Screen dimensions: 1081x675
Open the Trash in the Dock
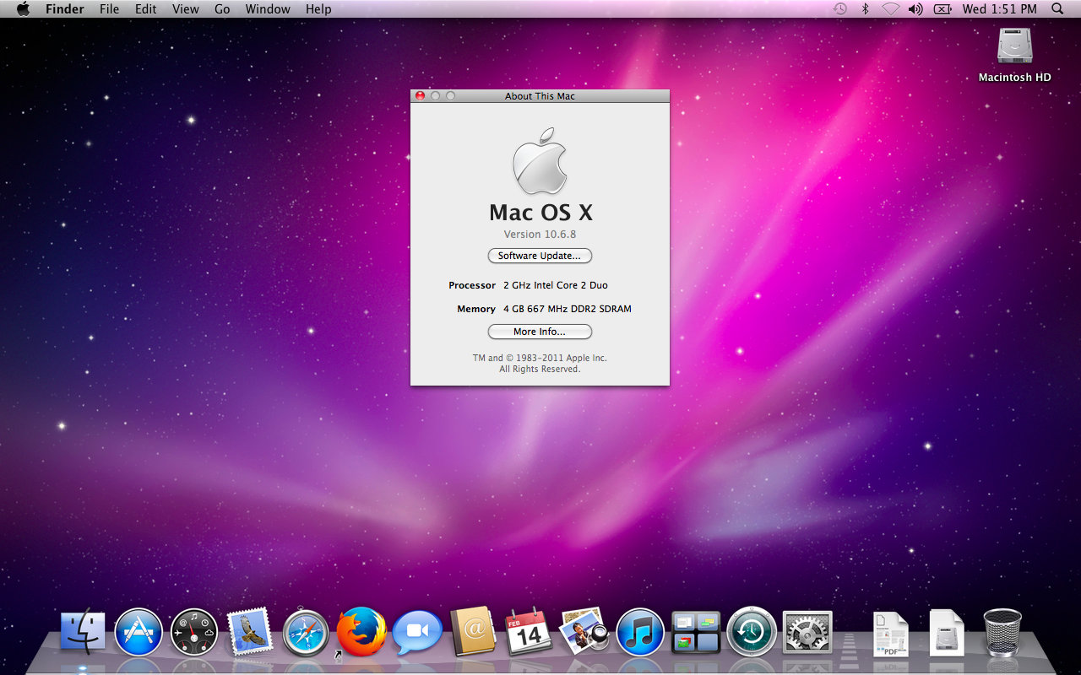click(1002, 632)
